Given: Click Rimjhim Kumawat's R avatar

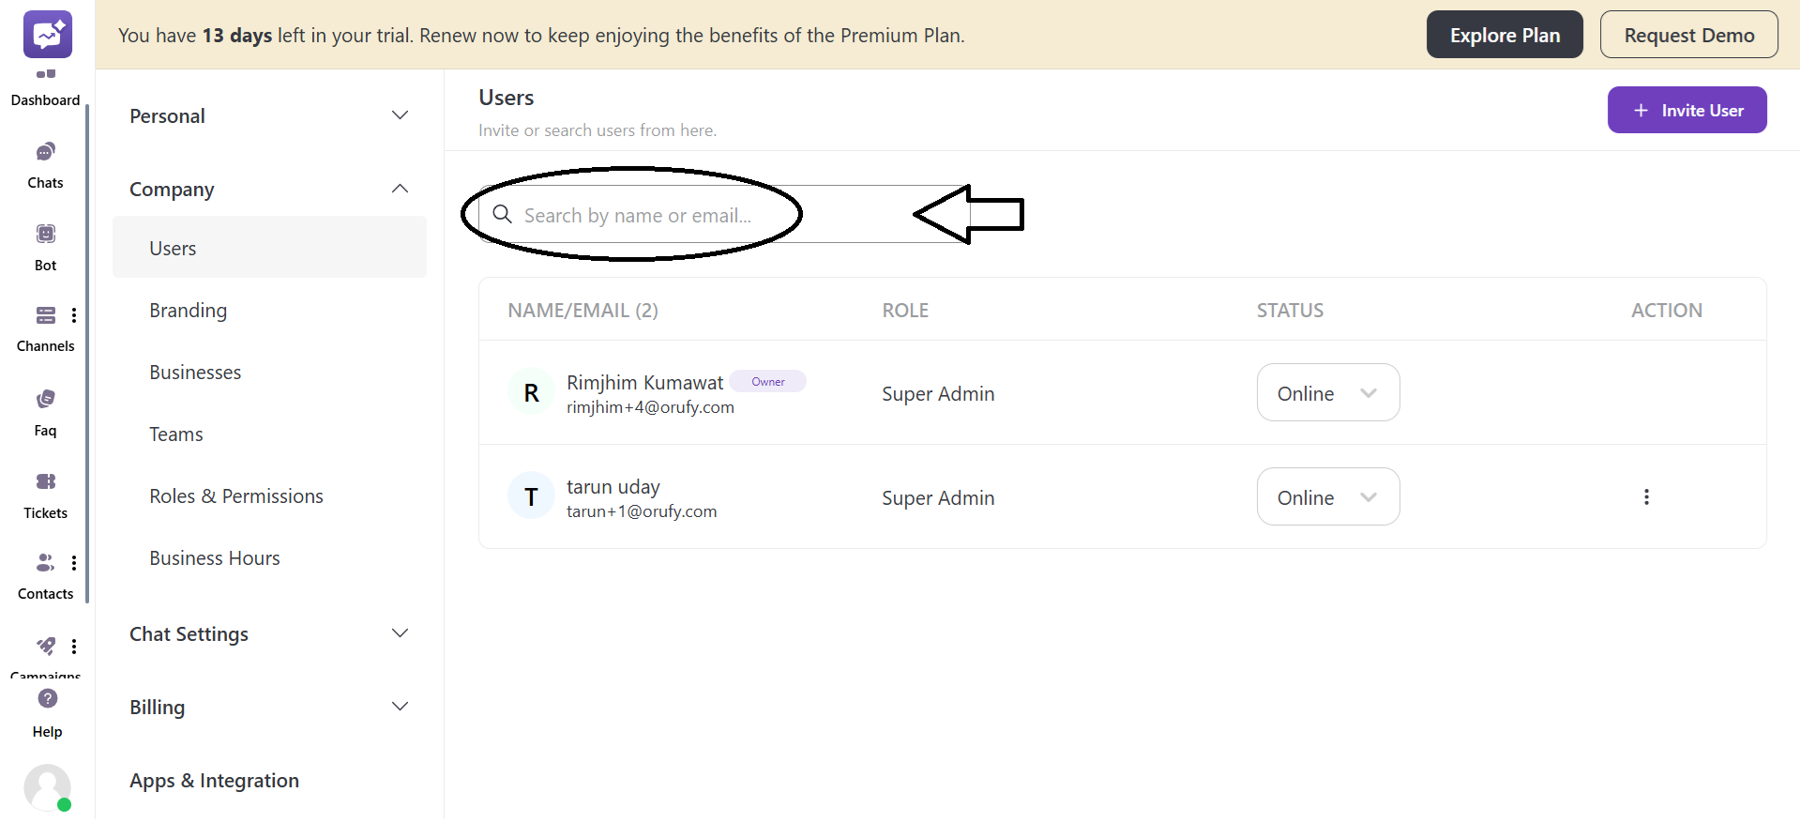Looking at the screenshot, I should click(x=531, y=393).
